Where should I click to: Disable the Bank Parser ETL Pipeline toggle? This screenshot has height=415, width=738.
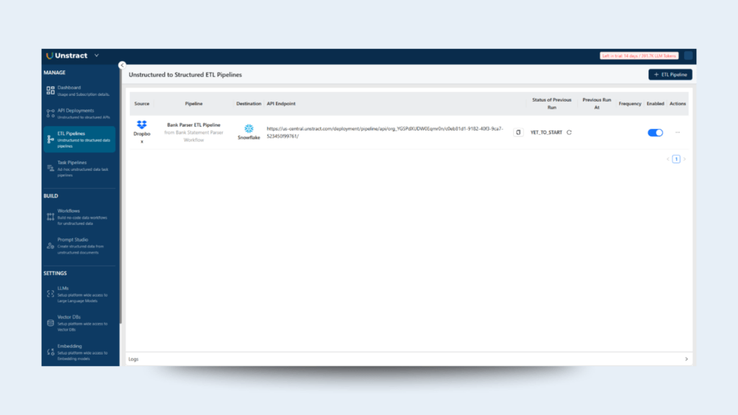655,133
